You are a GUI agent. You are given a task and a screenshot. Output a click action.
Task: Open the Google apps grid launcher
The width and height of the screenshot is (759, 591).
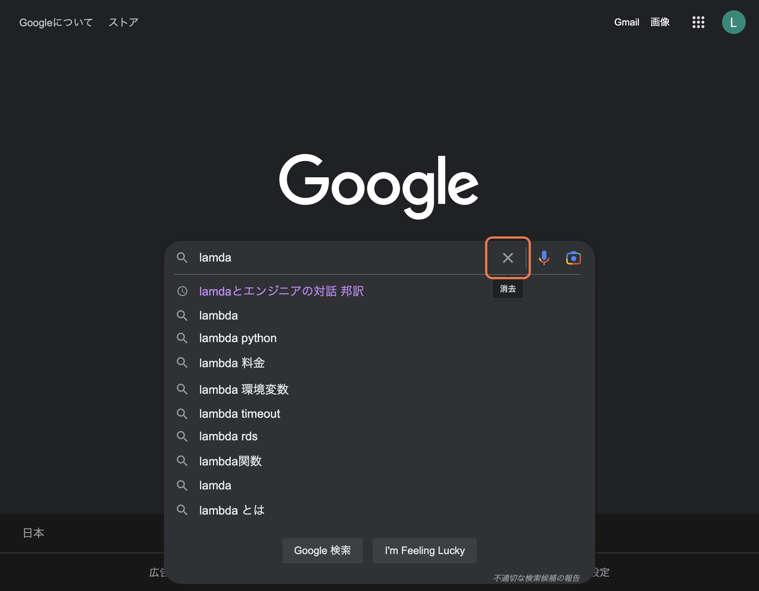[x=698, y=22]
